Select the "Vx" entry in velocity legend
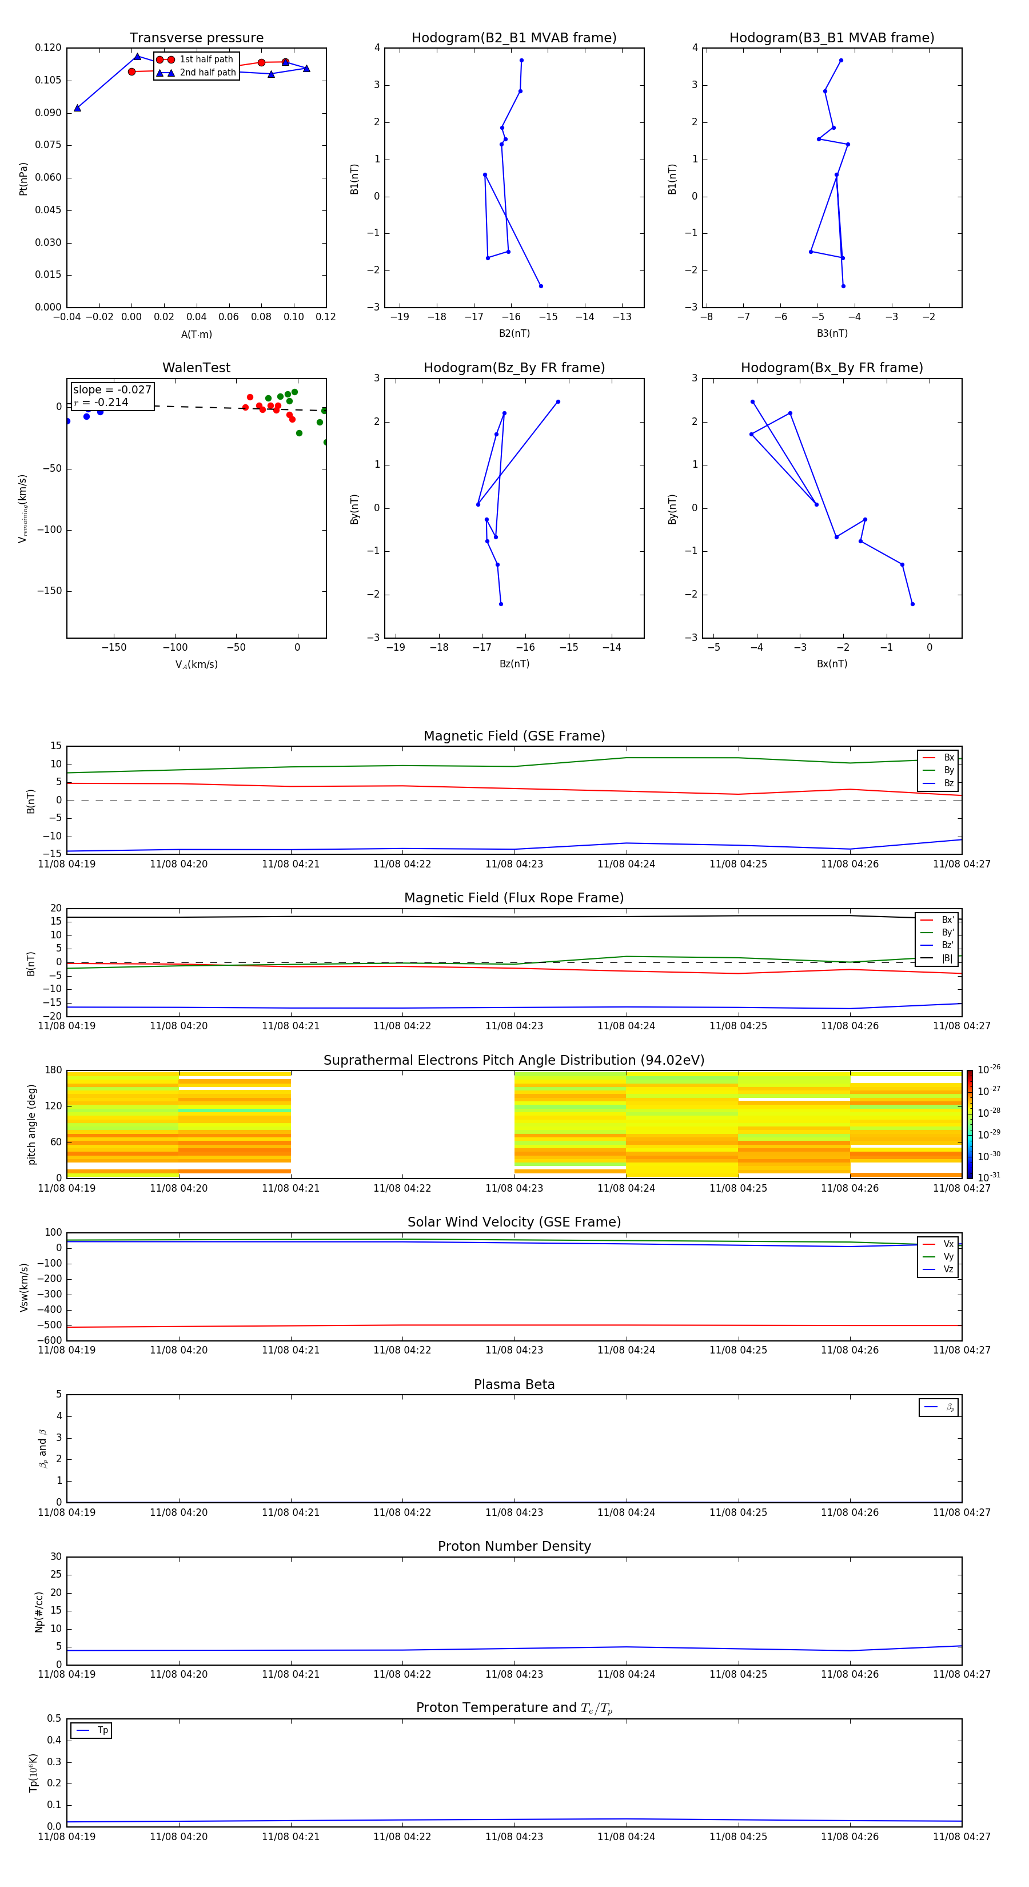This screenshot has width=1029, height=1887. pos(938,1244)
